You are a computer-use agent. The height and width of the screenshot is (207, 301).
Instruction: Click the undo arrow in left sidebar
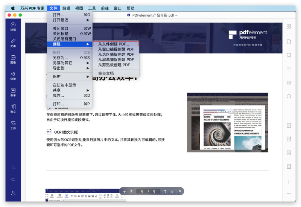tap(13, 167)
